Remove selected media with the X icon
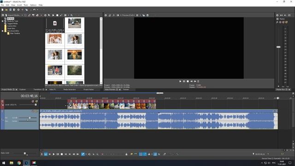This screenshot has height=166, width=295. click(41, 15)
